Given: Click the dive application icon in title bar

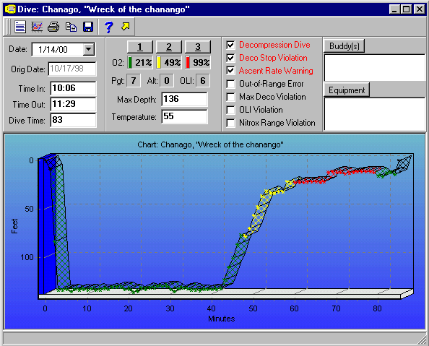Looking at the screenshot, I should pos(10,9).
